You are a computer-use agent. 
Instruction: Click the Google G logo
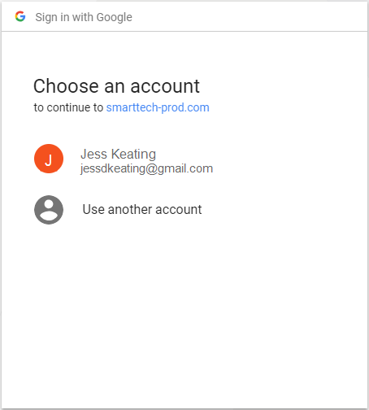click(20, 16)
